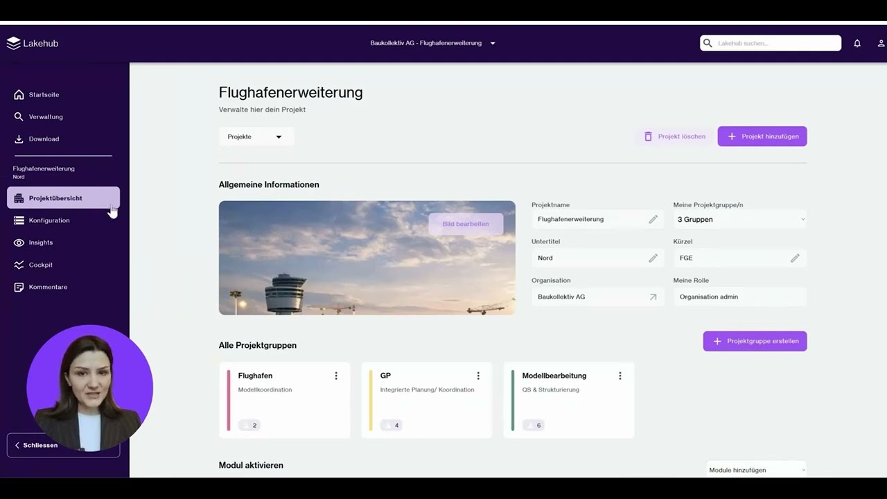This screenshot has width=887, height=499.
Task: Click the Projektübersicht building icon
Action: [19, 198]
